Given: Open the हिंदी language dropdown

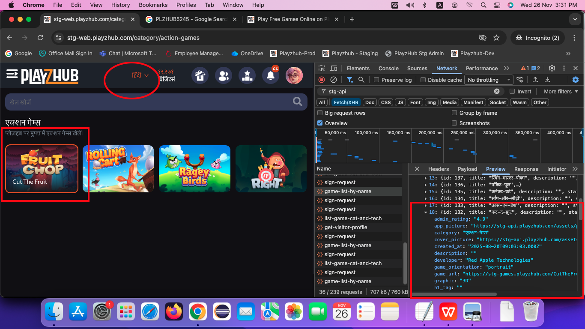Looking at the screenshot, I should click(140, 75).
